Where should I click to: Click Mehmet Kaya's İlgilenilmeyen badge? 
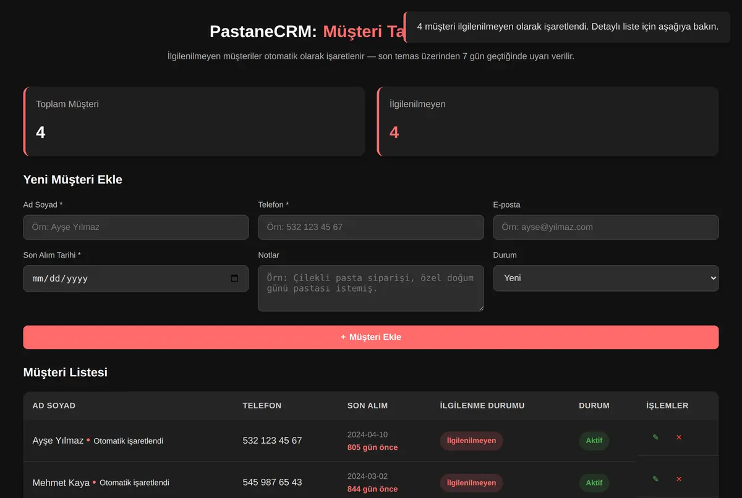[472, 483]
